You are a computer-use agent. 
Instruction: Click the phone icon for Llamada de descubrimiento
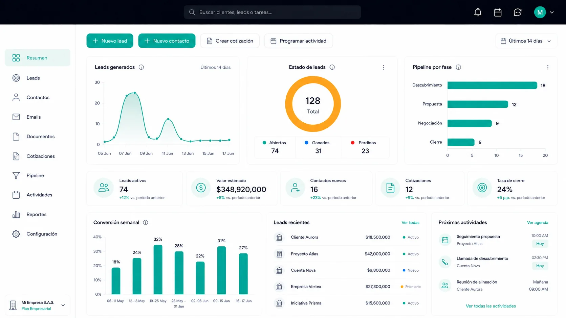445,262
